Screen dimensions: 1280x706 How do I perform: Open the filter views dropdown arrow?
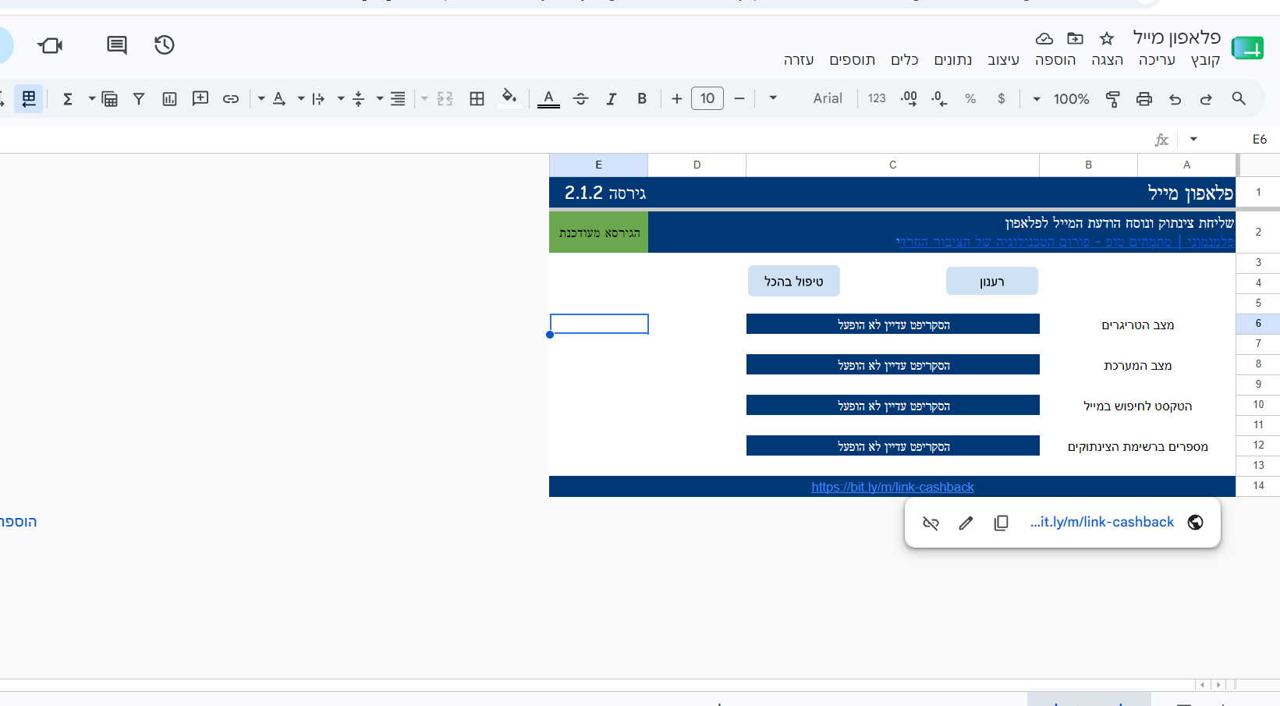(92, 98)
